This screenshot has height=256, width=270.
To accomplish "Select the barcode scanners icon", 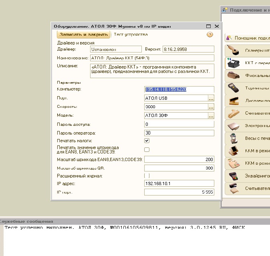I will (234, 50).
